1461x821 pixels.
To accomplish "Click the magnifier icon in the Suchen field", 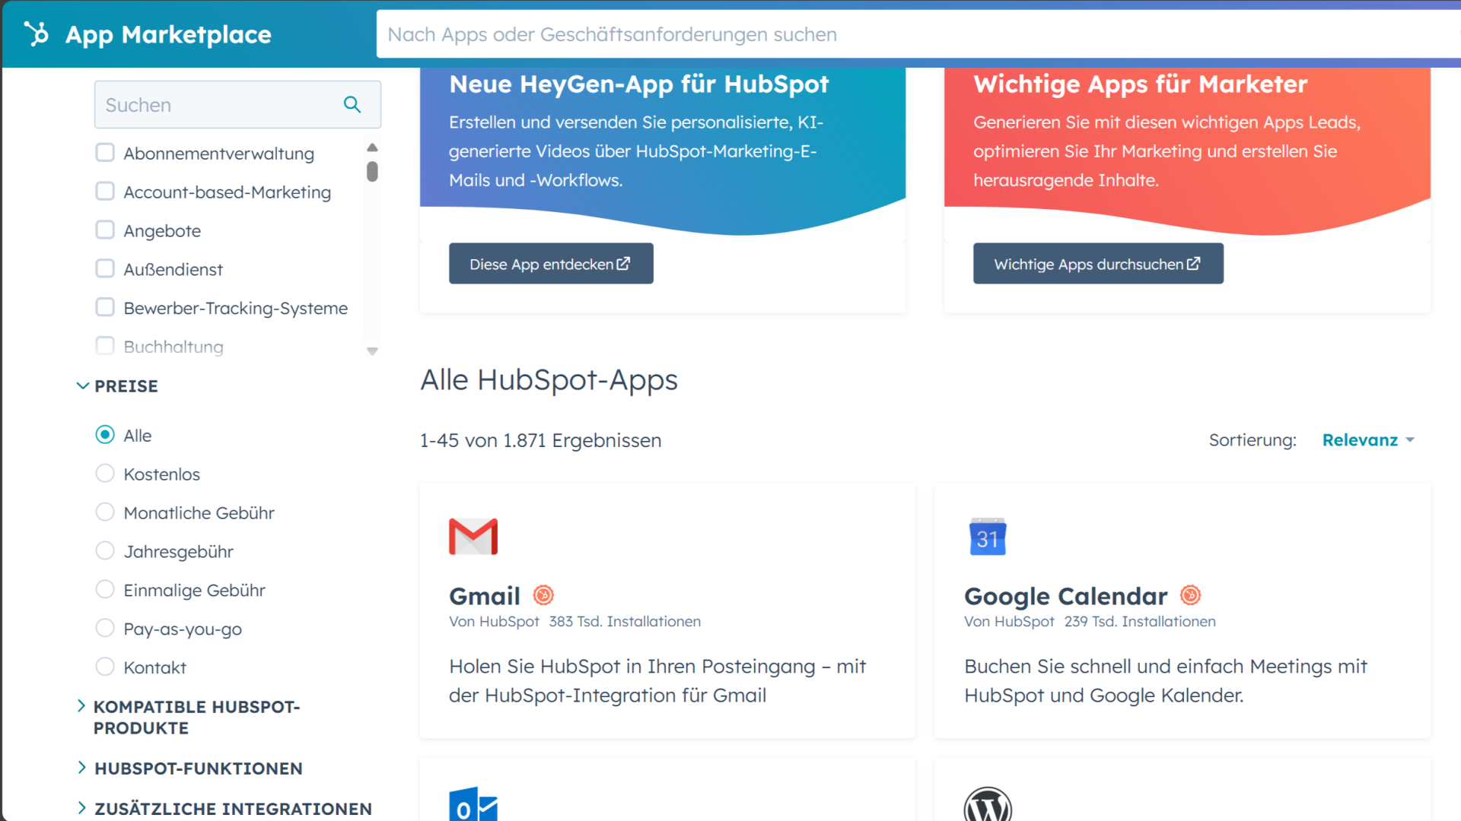I will tap(352, 104).
